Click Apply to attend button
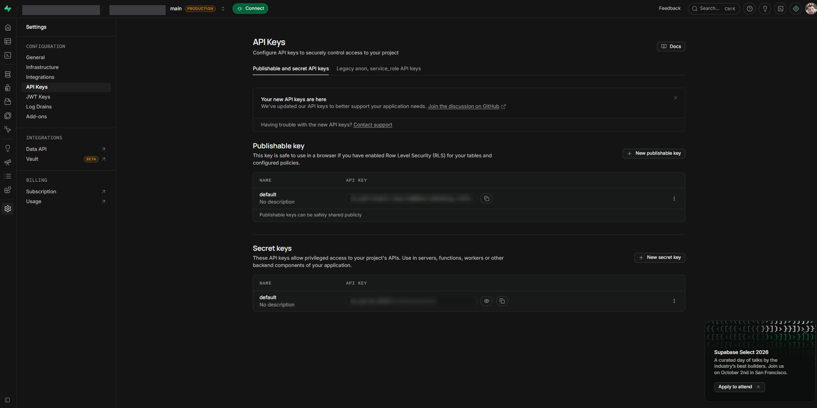Screen dimensions: 817x408 (x=739, y=387)
